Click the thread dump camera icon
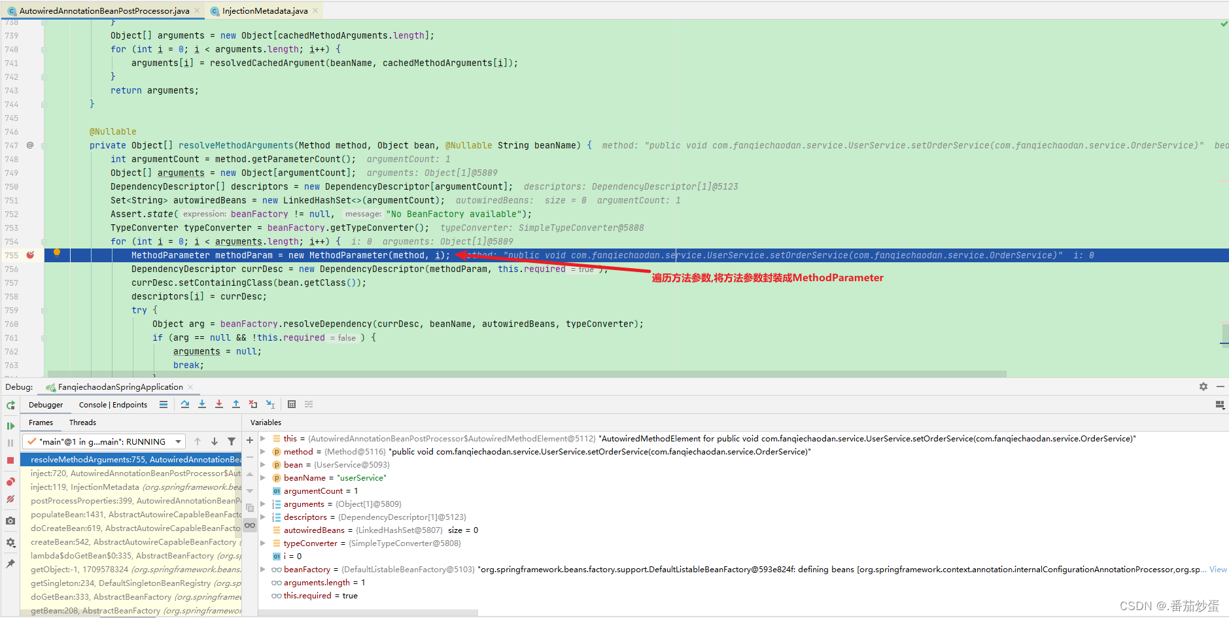The image size is (1229, 618). (10, 521)
